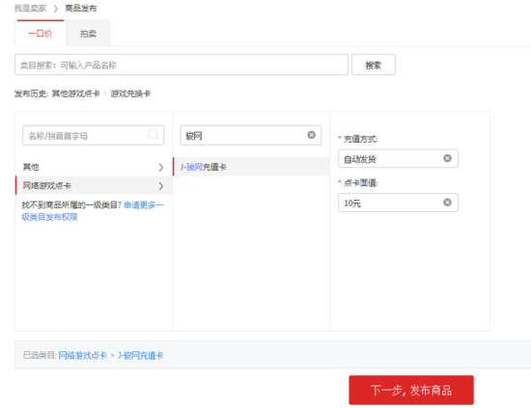
Task: Switch to the 一口价 tab
Action: coord(41,33)
